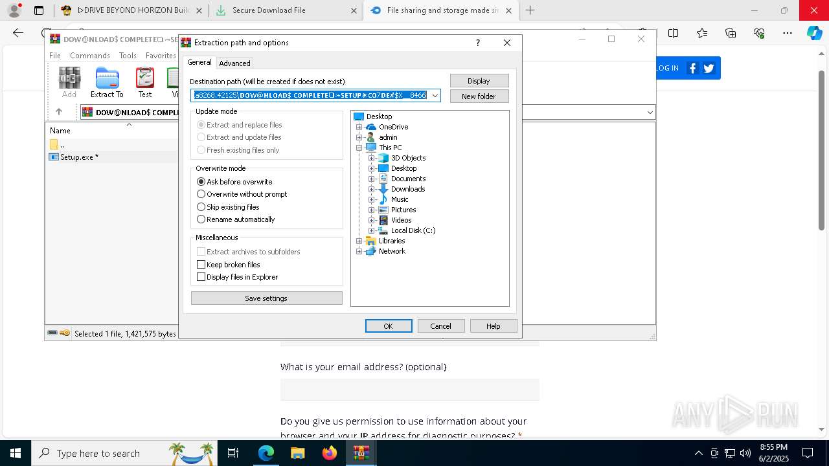Click OK to start extraction

point(389,326)
